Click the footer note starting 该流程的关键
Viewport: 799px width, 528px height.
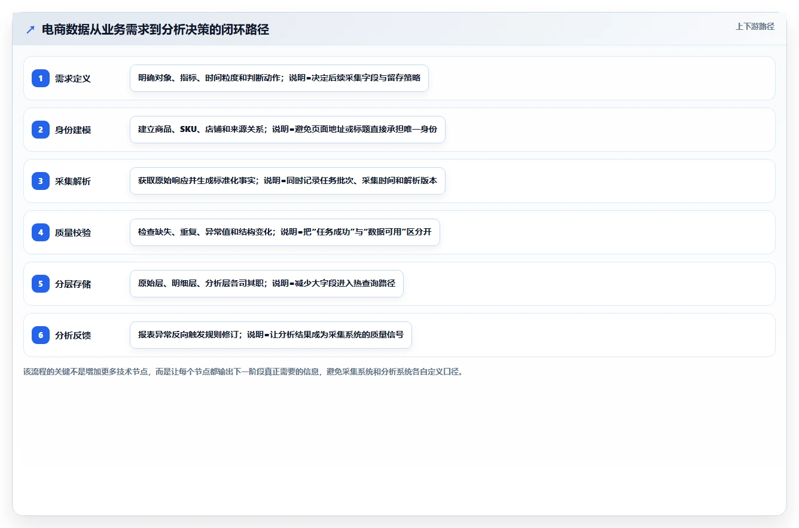click(x=243, y=372)
